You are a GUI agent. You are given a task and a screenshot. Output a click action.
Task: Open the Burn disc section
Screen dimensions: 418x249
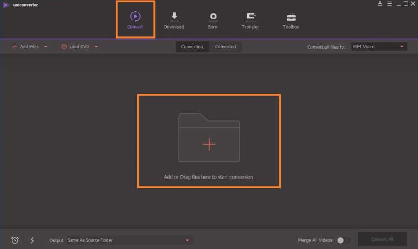pos(213,21)
